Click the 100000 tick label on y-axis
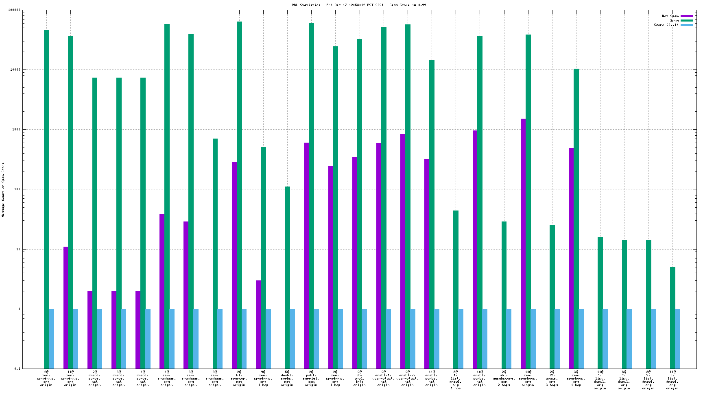The height and width of the screenshot is (395, 703). [14, 10]
